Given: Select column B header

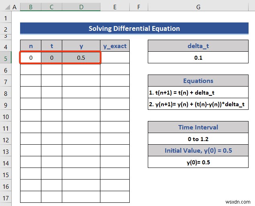Looking at the screenshot, I should click(x=31, y=7).
